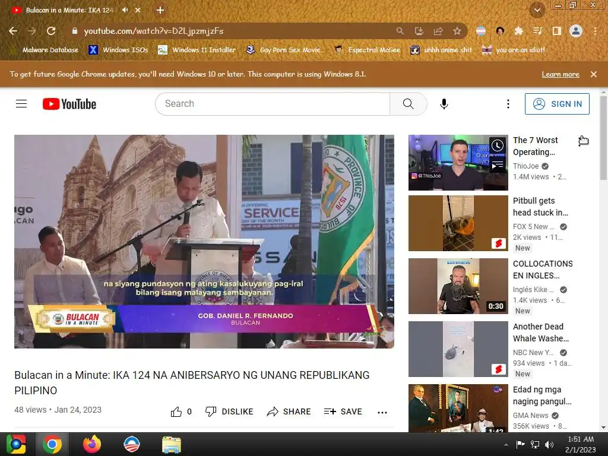This screenshot has width=608, height=456.
Task: Click Watch later clock on ThioJoe thumbnail
Action: [498, 146]
